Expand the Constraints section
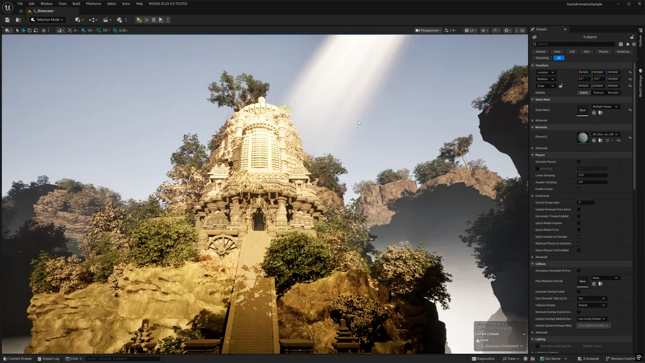This screenshot has width=645, height=363. coord(533,196)
